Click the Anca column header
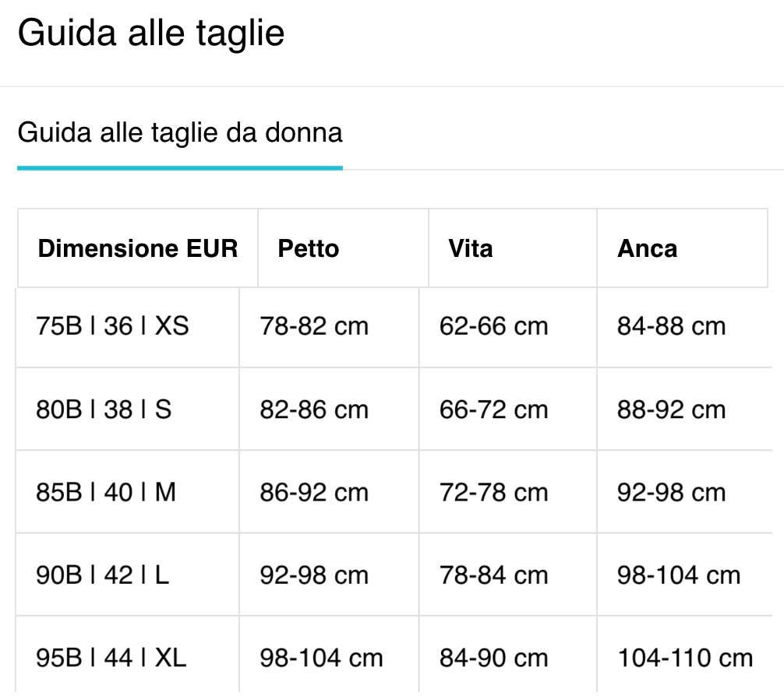 coord(647,249)
